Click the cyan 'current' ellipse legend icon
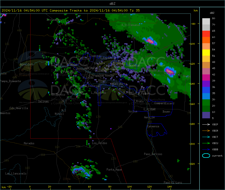This screenshot has width=225, height=190. pos(206,156)
